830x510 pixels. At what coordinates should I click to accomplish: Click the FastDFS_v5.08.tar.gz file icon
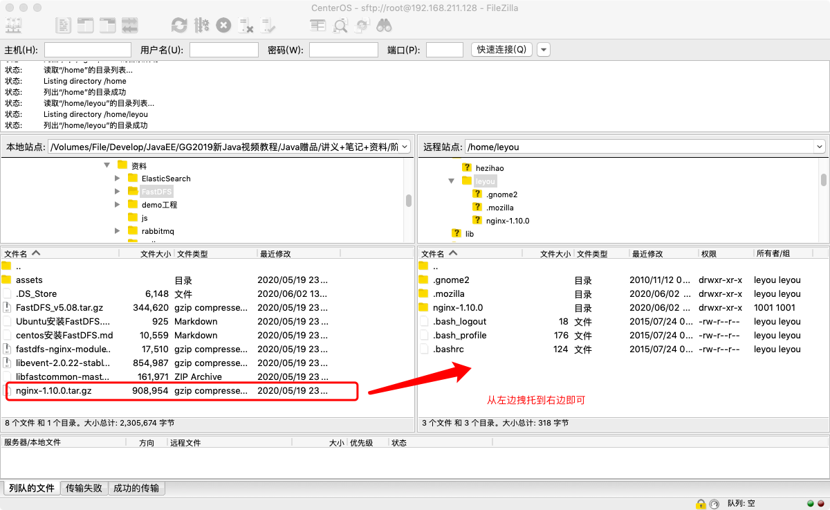[x=7, y=307]
